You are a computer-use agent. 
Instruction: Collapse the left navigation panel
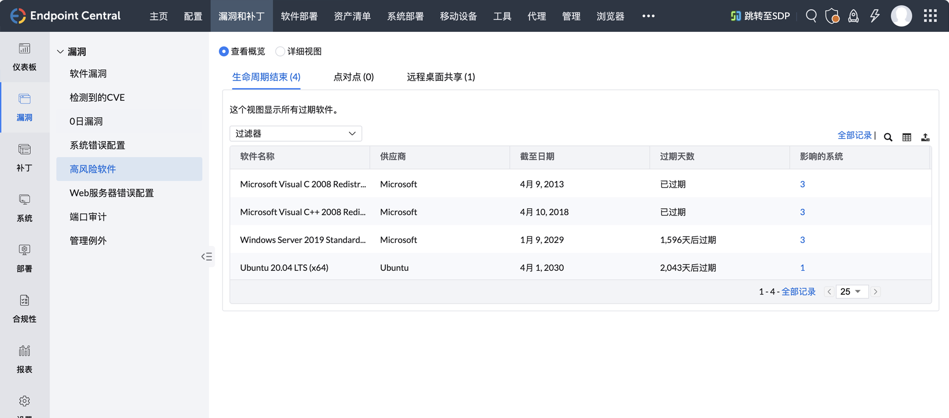pyautogui.click(x=207, y=257)
